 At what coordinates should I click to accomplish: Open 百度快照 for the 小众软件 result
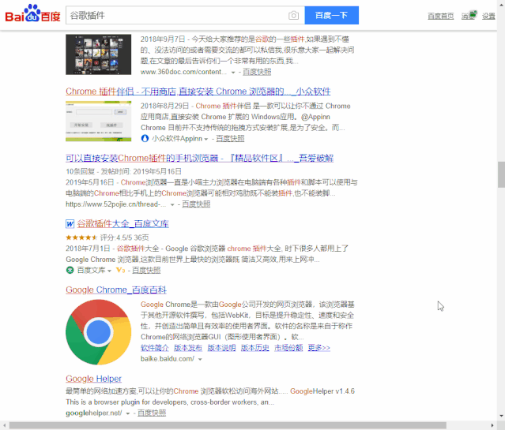(x=230, y=139)
